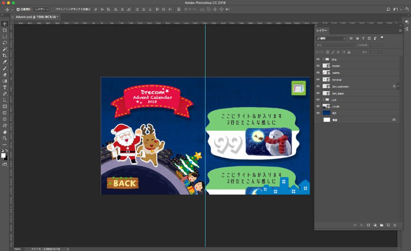Select the btn_back layer
Screen dimensions: 411x251
pos(338,93)
